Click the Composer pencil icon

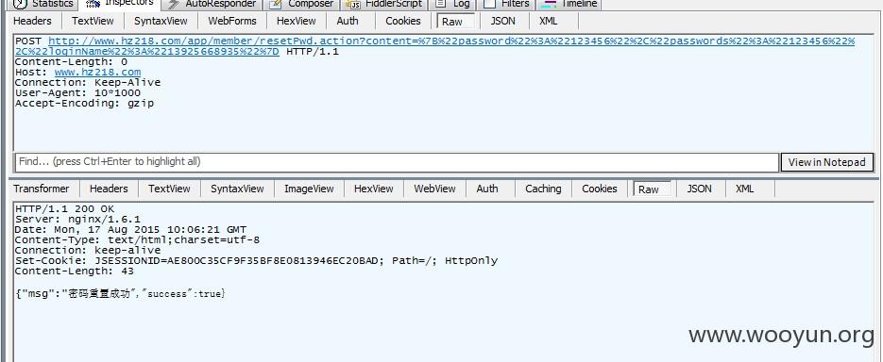276,5
